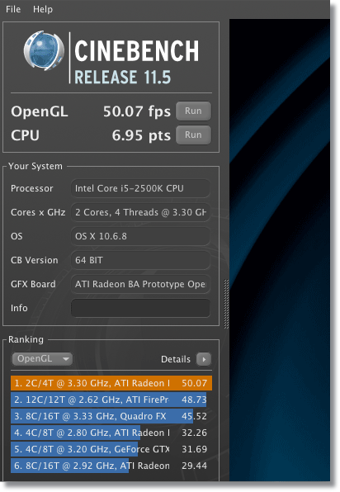This screenshot has height=492, width=340.
Task: Select ranking row 3 Quadro FX
Action: [111, 416]
